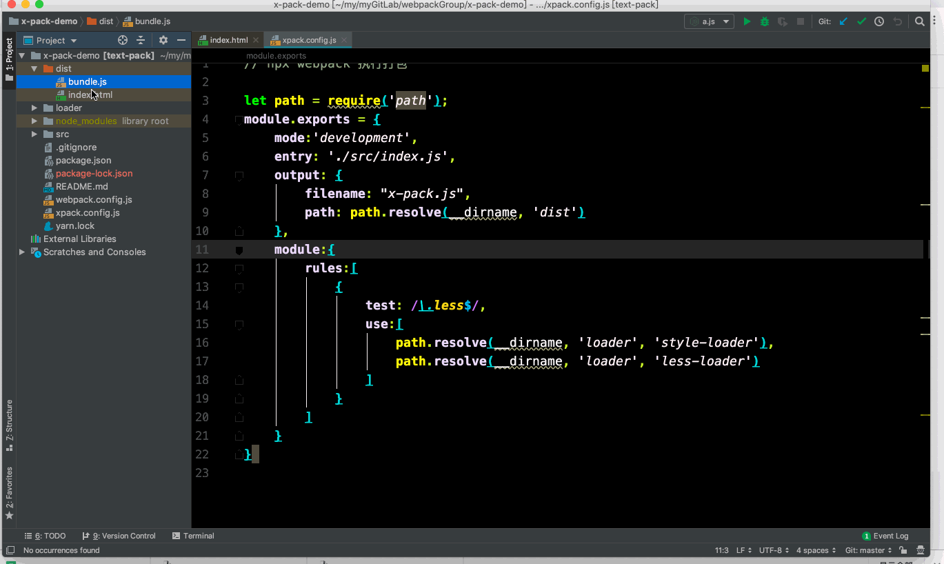The image size is (944, 564).
Task: Expand the node_modules folder
Action: (34, 121)
